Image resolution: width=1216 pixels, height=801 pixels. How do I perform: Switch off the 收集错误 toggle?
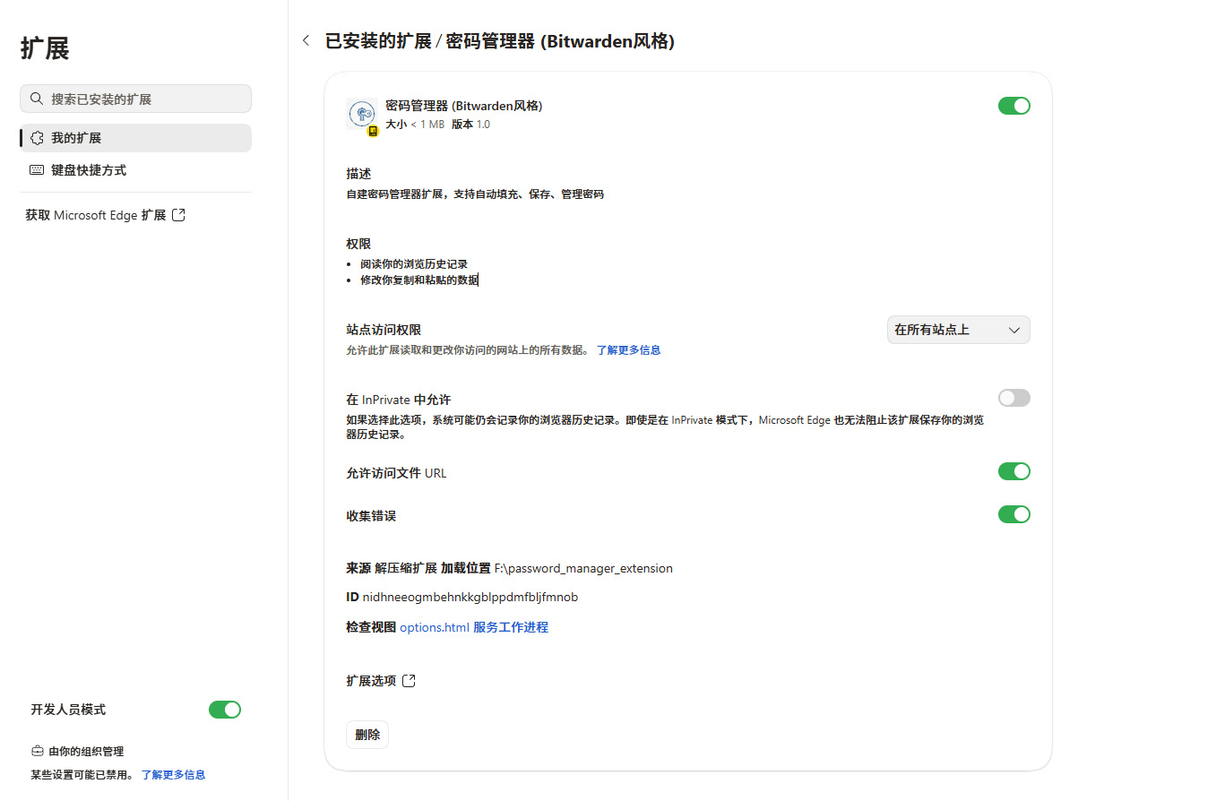[x=1014, y=514]
